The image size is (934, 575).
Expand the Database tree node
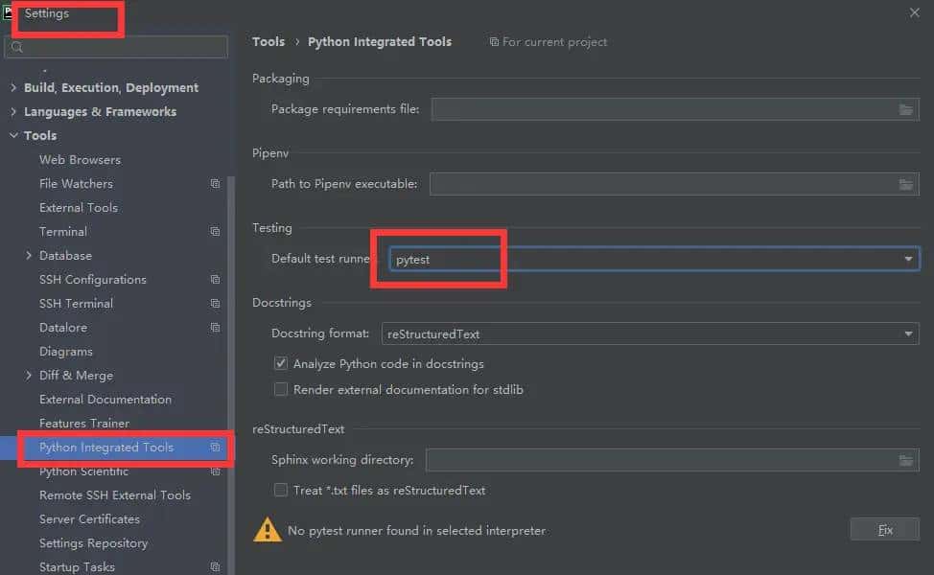pos(29,256)
